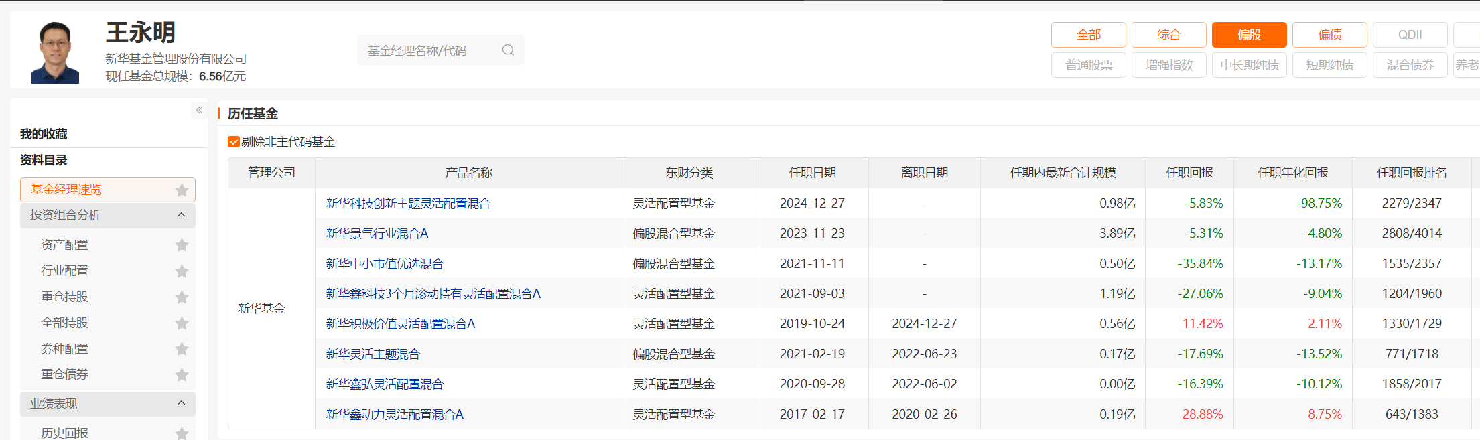Select the 普通股票 filter
This screenshot has width=1480, height=440.
tap(1089, 65)
